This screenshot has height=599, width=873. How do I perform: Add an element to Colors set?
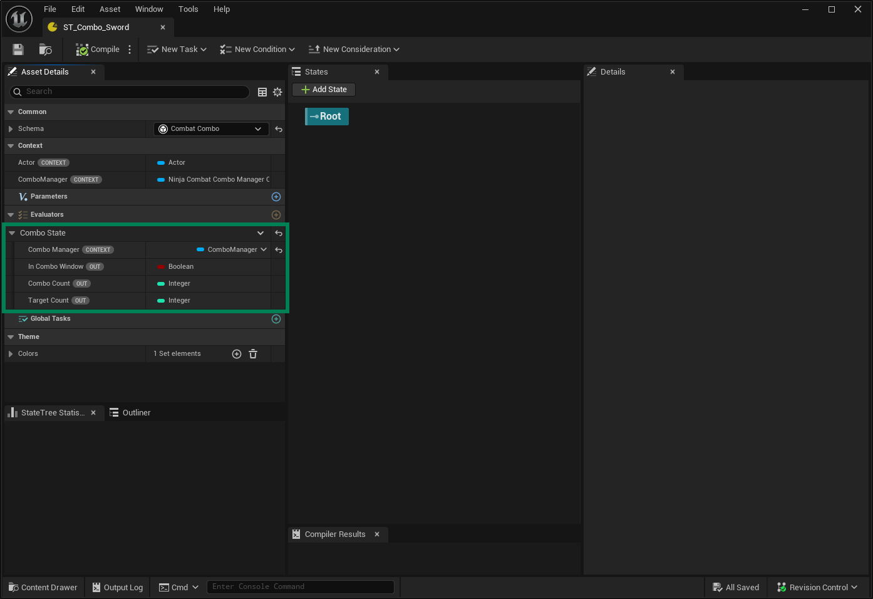[237, 354]
